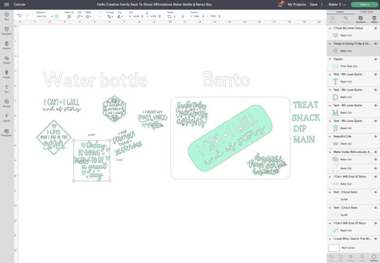Viewport: 380px width, 263px height.
Task: Click the Contour tool at panel bottom
Action: click(374, 258)
